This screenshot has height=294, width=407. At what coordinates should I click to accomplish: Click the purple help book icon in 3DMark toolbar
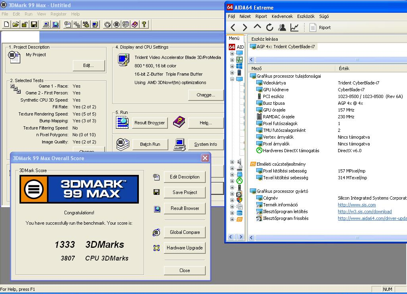coord(135,24)
